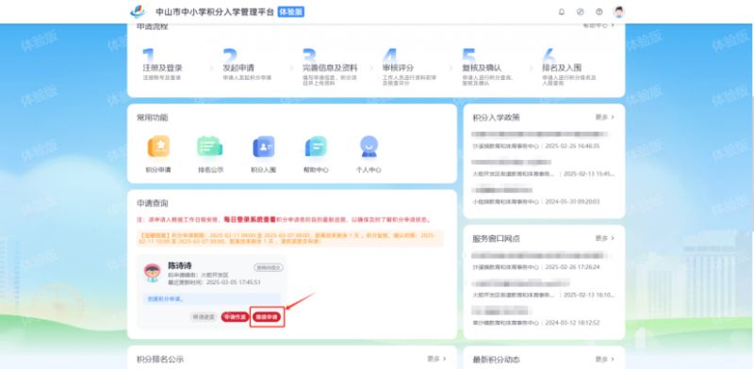The height and width of the screenshot is (369, 754).
Task: Open the question-mark help icon in the header
Action: click(x=599, y=12)
